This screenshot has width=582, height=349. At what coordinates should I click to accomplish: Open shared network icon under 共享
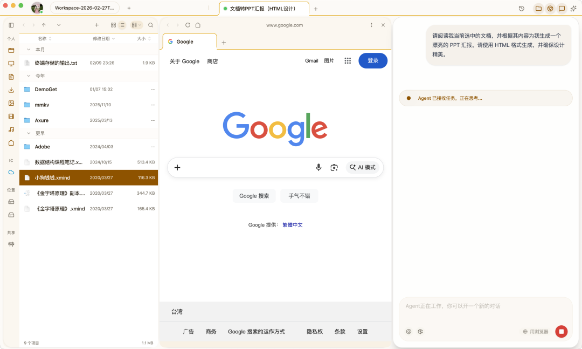(11, 244)
